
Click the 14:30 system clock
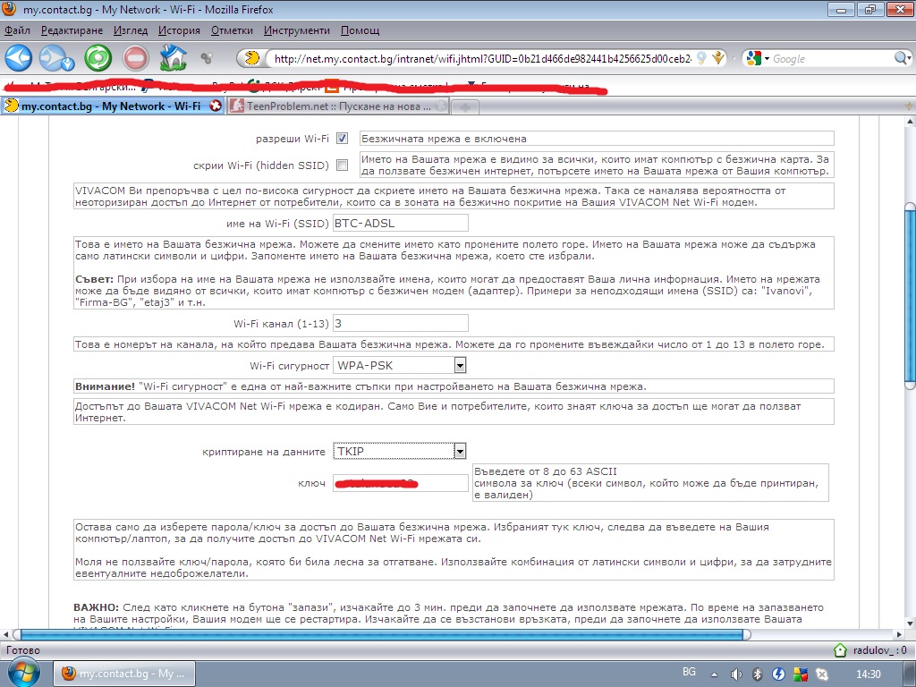tap(868, 674)
